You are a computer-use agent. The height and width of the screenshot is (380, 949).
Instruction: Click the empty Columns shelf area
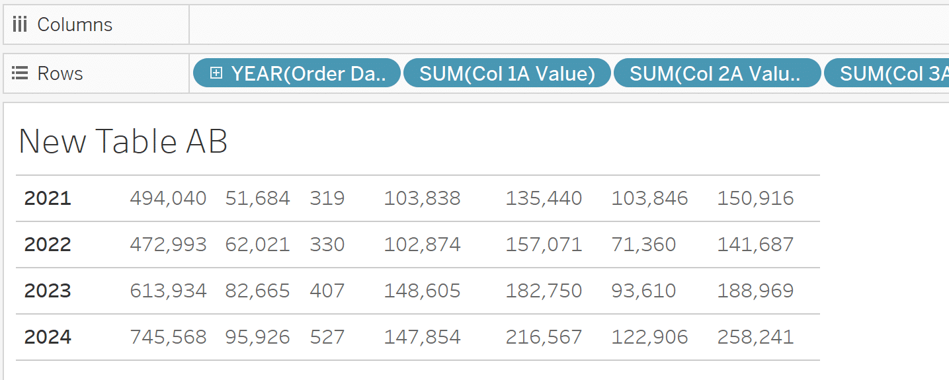(x=569, y=25)
